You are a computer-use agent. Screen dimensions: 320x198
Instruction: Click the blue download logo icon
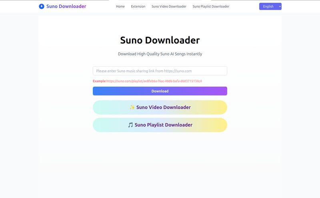(x=42, y=6)
